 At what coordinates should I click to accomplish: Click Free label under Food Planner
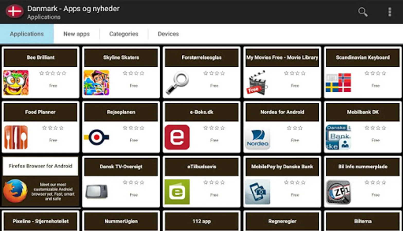coord(53,140)
